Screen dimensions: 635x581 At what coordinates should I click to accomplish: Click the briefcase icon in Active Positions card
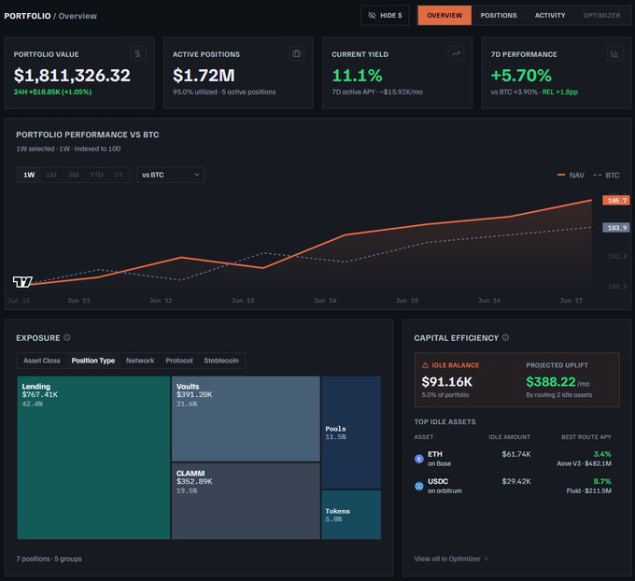[297, 53]
